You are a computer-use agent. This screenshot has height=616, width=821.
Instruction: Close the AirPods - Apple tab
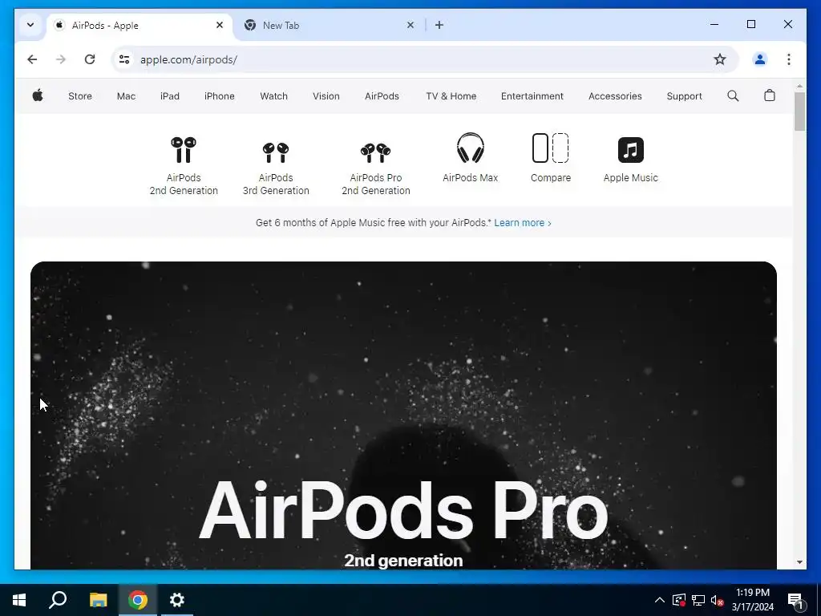pyautogui.click(x=220, y=25)
